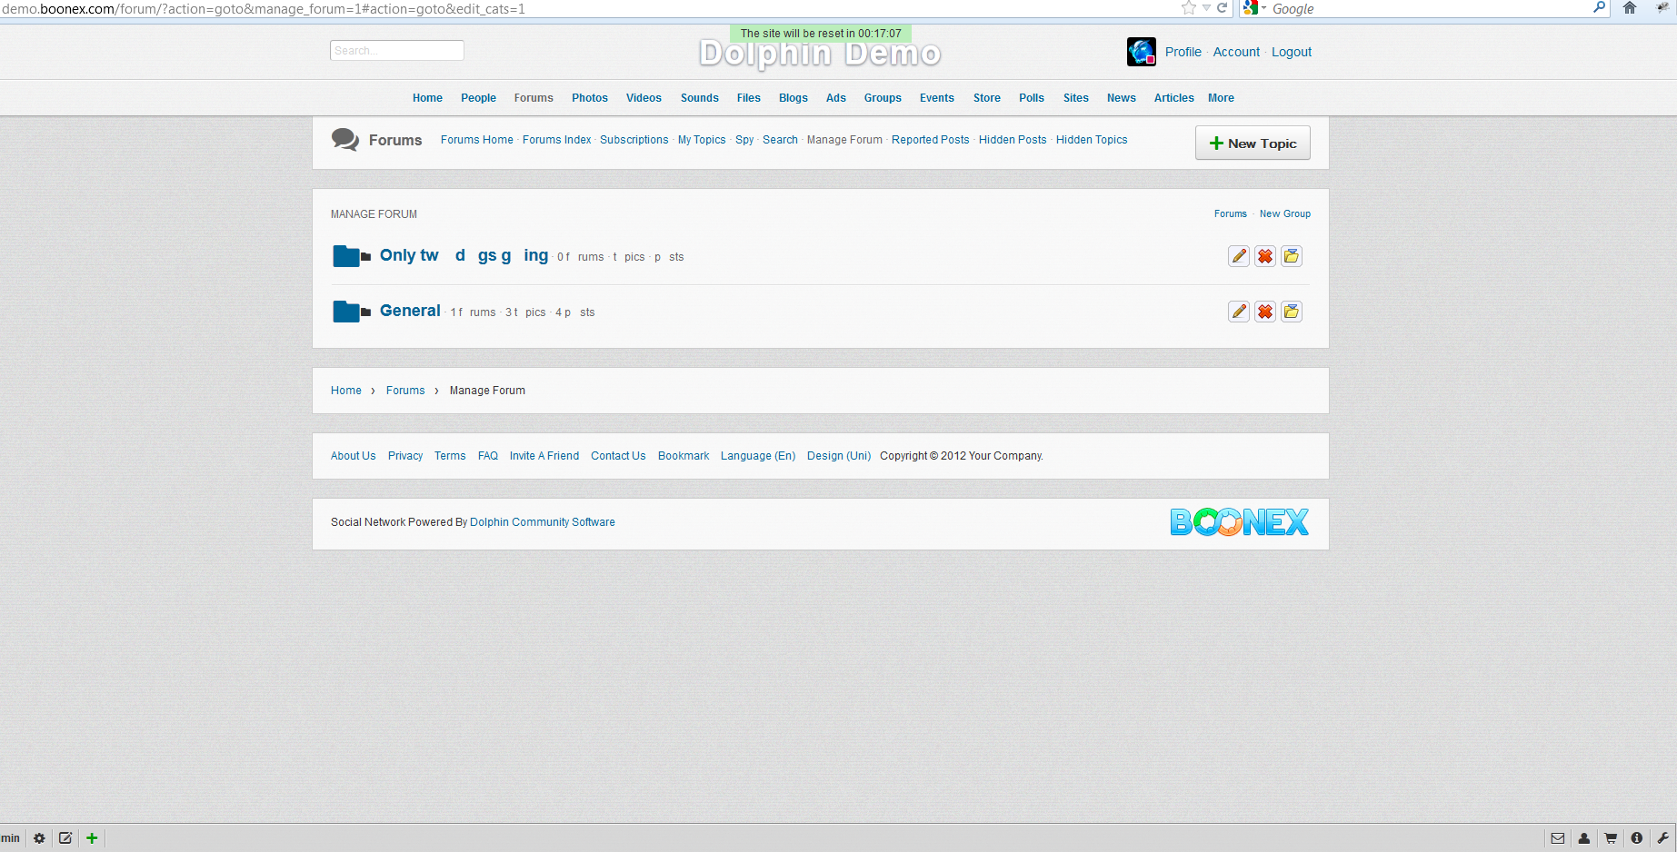Open the Dolphin Community Software link

click(x=543, y=522)
